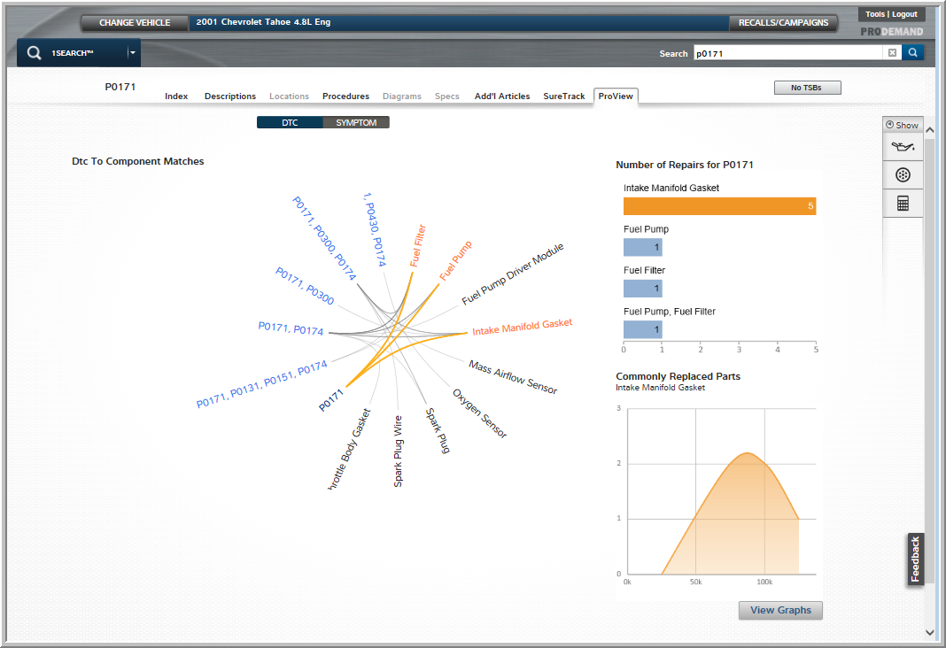946x648 pixels.
Task: Click the Fuel Pump, Fuel Filter bar
Action: pyautogui.click(x=643, y=329)
